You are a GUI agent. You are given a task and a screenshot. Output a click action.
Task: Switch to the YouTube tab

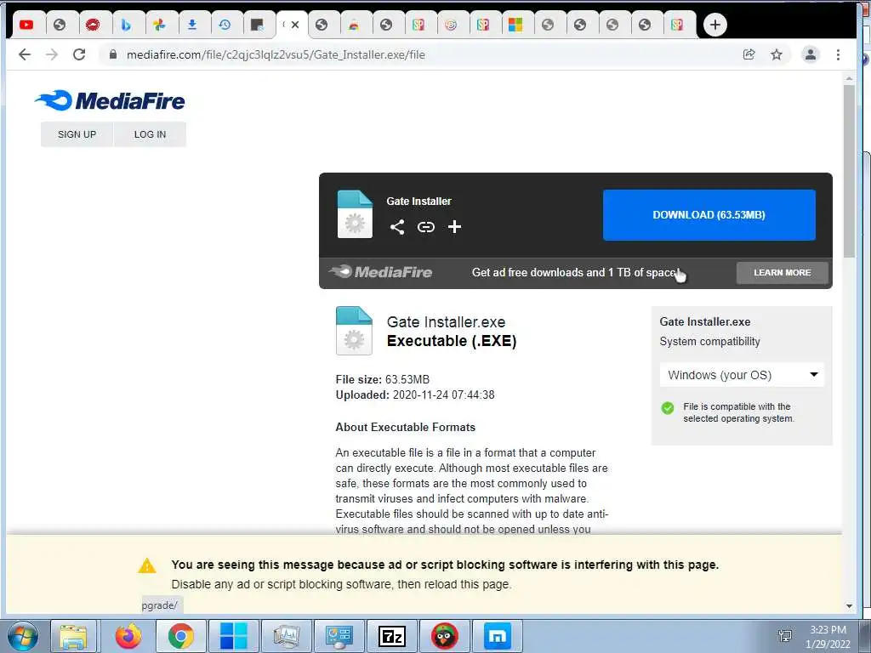(26, 25)
